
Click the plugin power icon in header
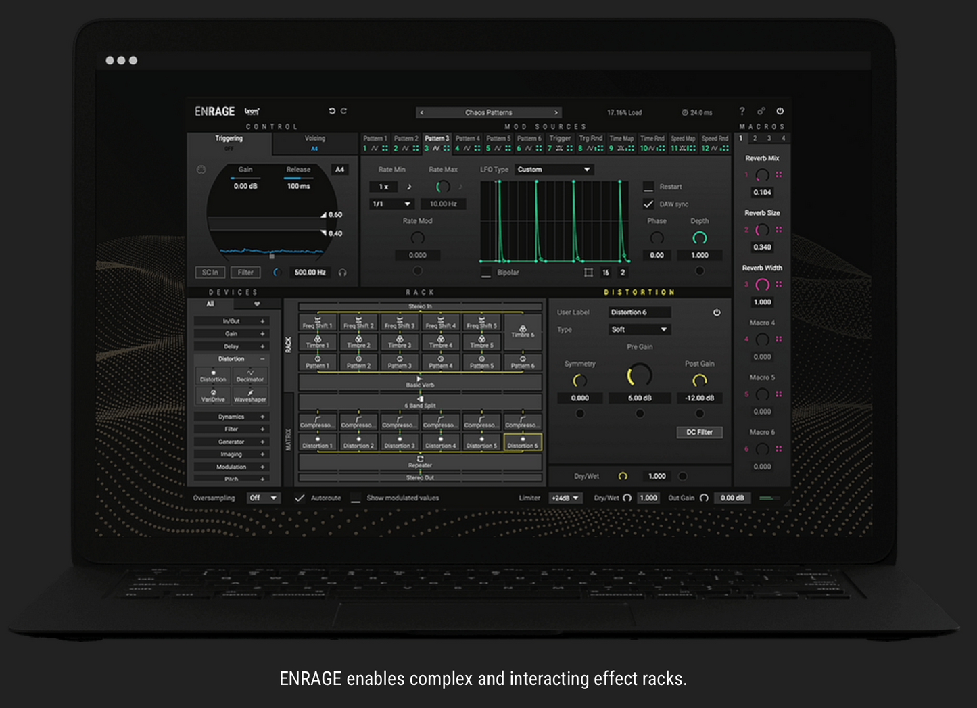tap(780, 112)
